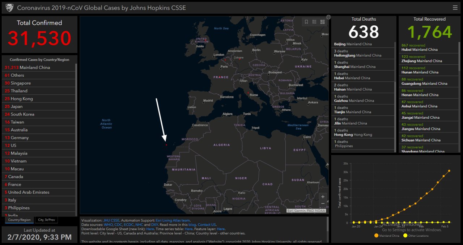Viewport: 463px width, 245px height.
Task: Click Heilongjiang entry in deaths list
Action: point(363,53)
